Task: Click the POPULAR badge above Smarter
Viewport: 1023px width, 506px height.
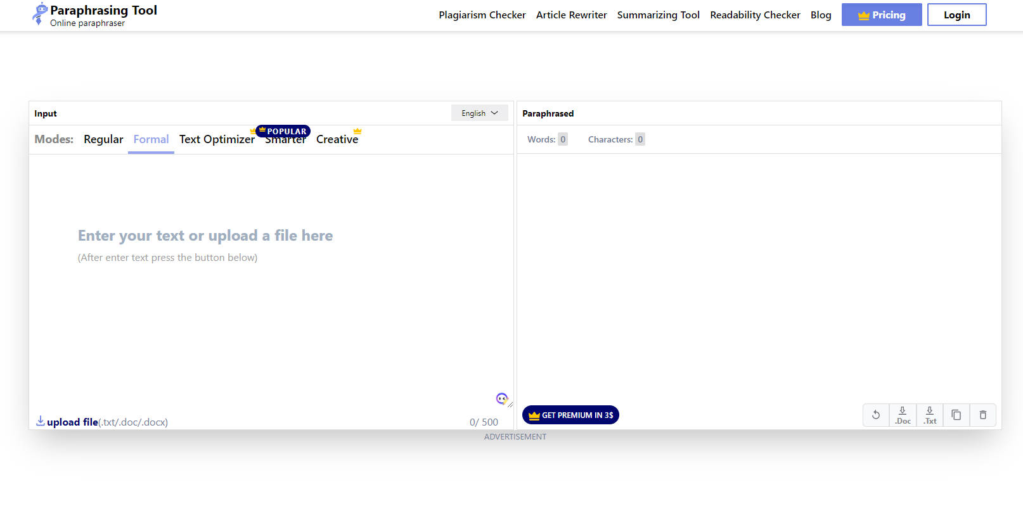Action: click(283, 131)
